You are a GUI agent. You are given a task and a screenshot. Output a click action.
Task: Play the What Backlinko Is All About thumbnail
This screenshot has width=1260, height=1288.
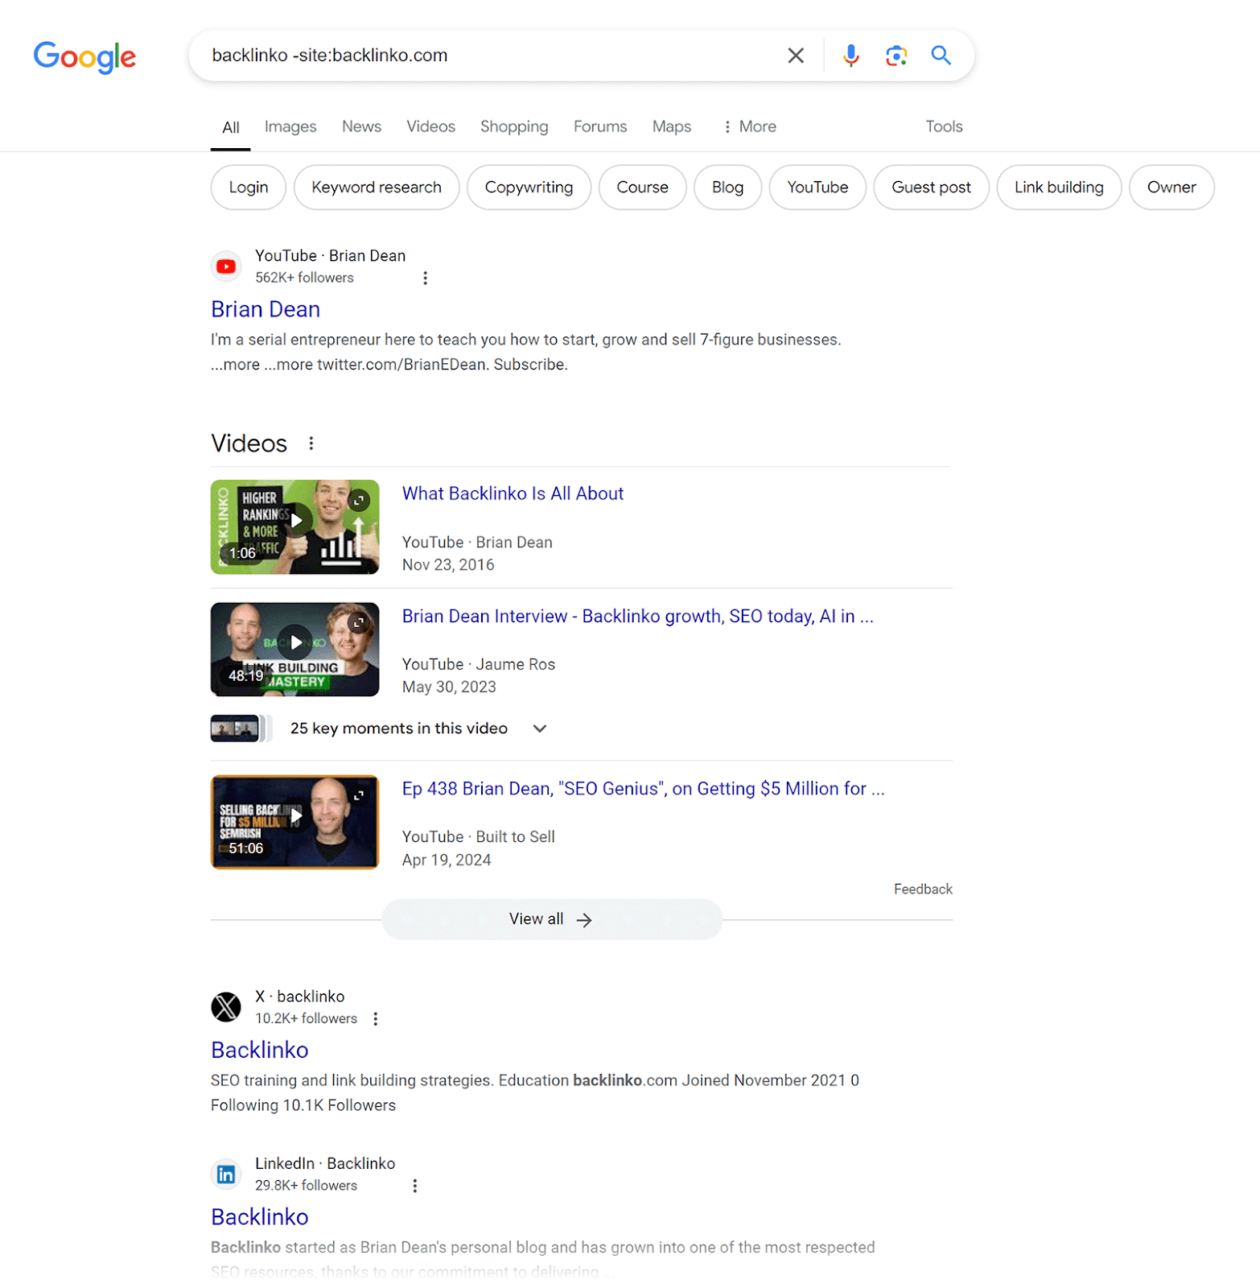tap(294, 527)
